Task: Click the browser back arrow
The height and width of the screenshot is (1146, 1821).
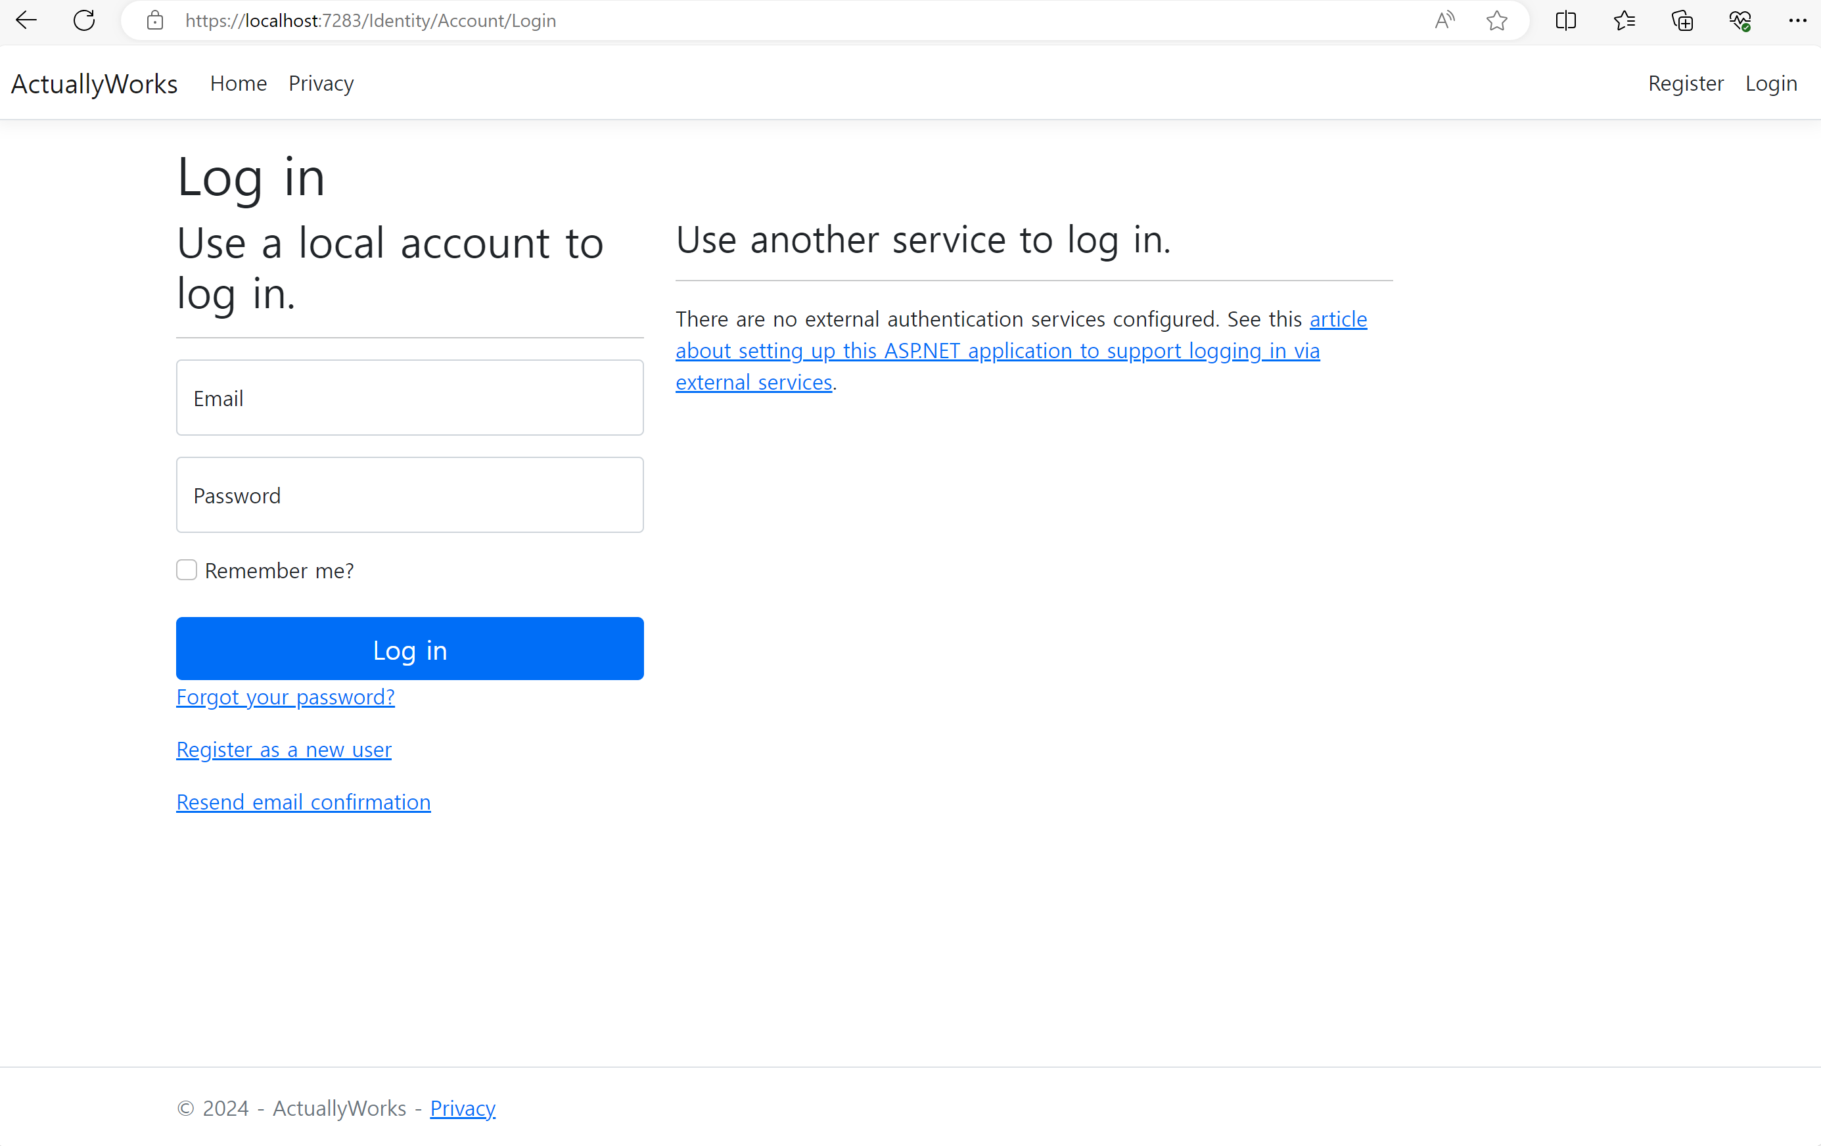Action: pyautogui.click(x=26, y=20)
